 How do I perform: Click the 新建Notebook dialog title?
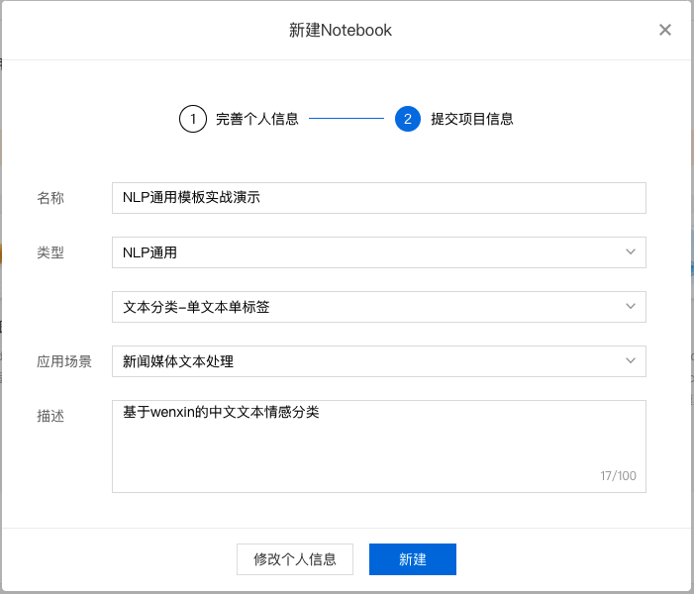pos(341,30)
